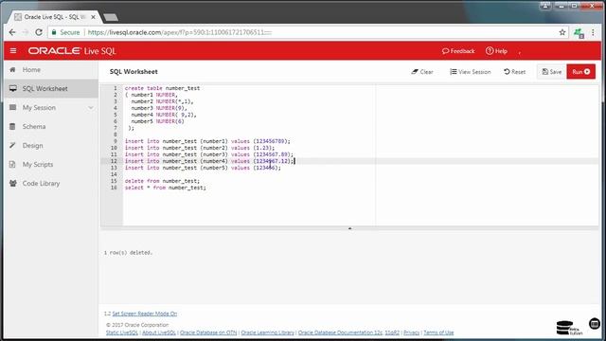Click Set Screen Reader Mode On link
The width and height of the screenshot is (606, 341).
[145, 314]
